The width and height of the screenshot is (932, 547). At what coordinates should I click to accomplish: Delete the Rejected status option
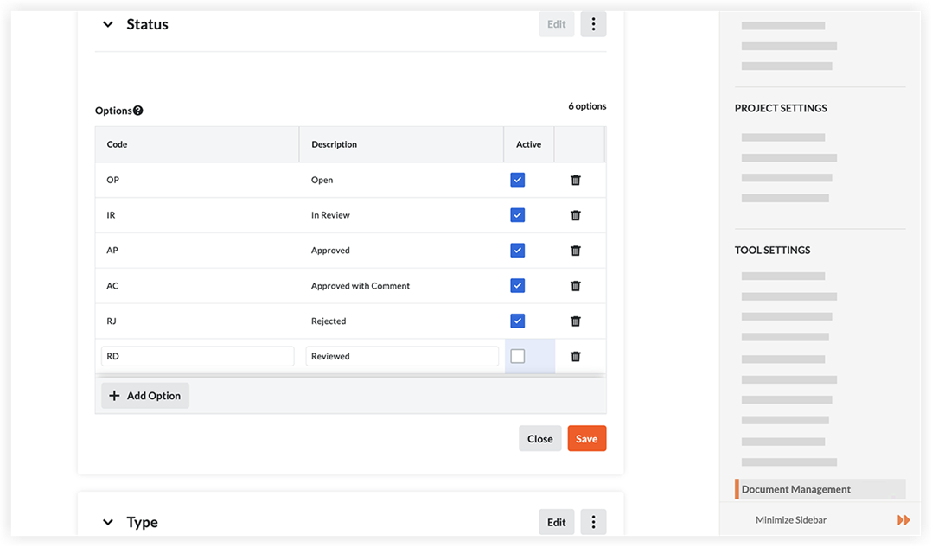(x=576, y=321)
